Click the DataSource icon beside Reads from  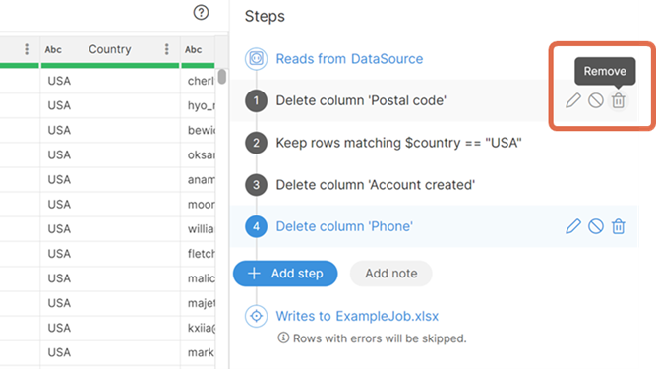coord(256,59)
